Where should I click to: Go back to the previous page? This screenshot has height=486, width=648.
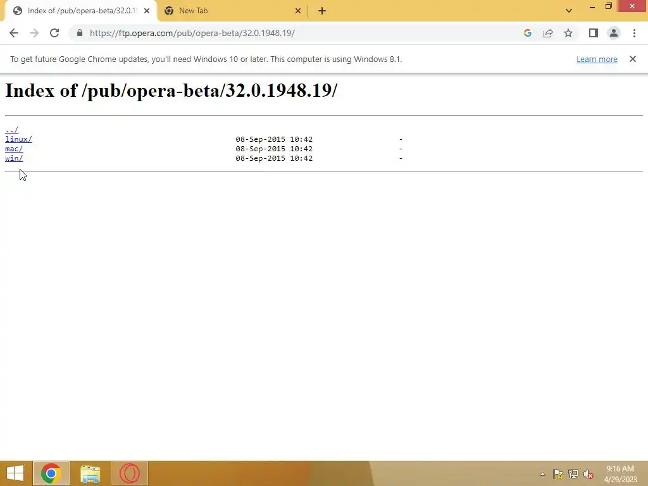pos(14,33)
